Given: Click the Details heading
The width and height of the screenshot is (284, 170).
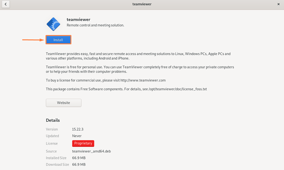Looking at the screenshot, I should (53, 121).
